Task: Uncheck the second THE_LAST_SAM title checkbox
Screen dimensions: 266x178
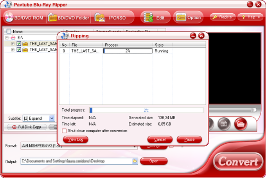Action: (19, 50)
